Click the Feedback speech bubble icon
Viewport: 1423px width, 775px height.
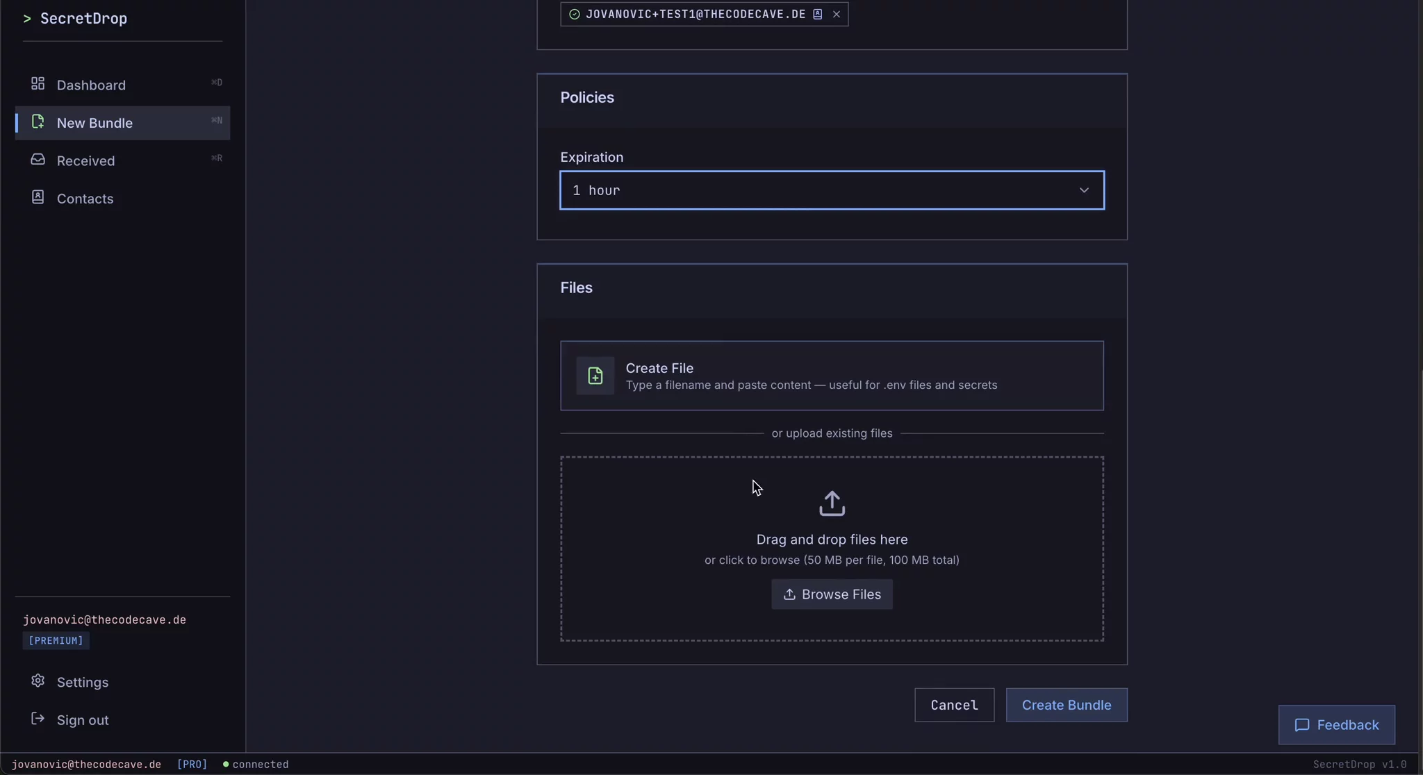[1302, 725]
